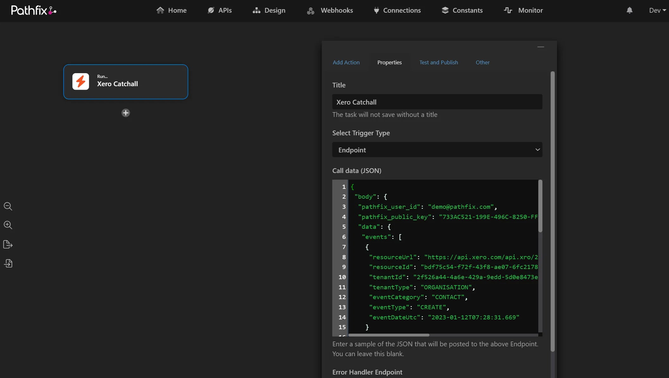Image resolution: width=669 pixels, height=378 pixels.
Task: Expand the Dev account dropdown
Action: point(657,10)
